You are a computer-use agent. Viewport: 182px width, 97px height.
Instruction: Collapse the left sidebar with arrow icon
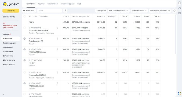coord(4,94)
